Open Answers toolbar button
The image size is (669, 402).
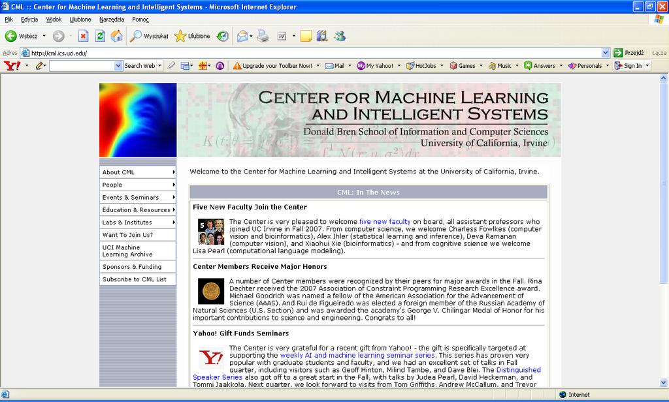pos(540,66)
